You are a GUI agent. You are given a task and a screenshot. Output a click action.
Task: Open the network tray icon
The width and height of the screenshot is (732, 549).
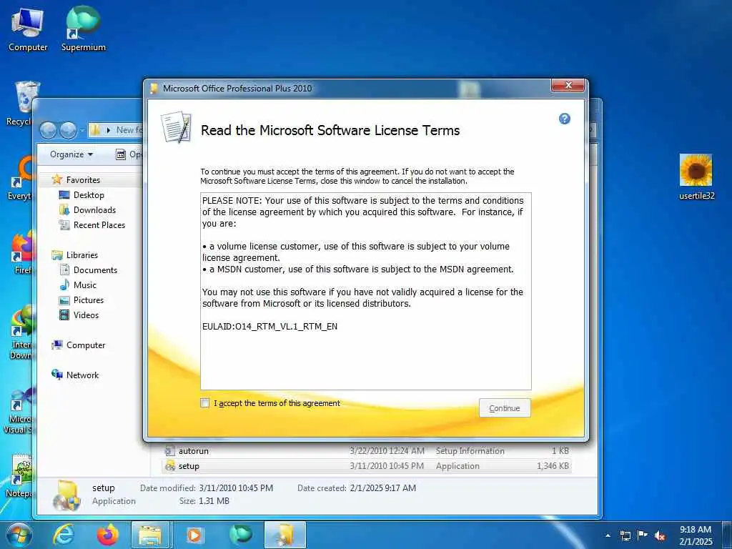point(625,535)
